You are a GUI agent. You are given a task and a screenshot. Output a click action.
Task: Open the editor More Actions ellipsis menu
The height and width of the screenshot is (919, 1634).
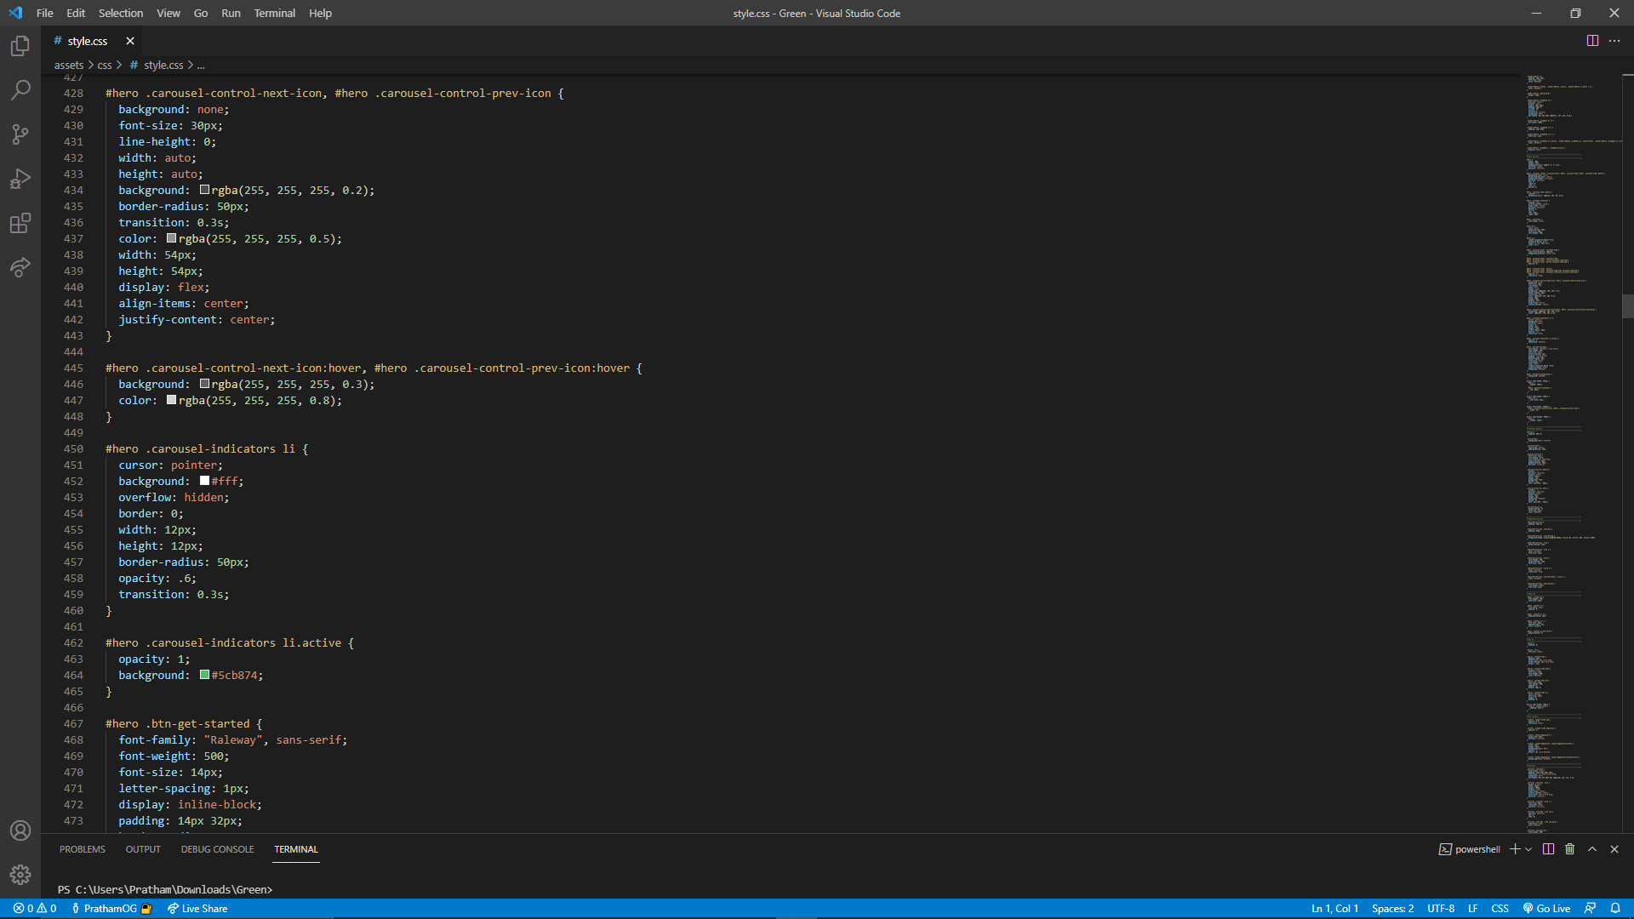(x=1614, y=41)
